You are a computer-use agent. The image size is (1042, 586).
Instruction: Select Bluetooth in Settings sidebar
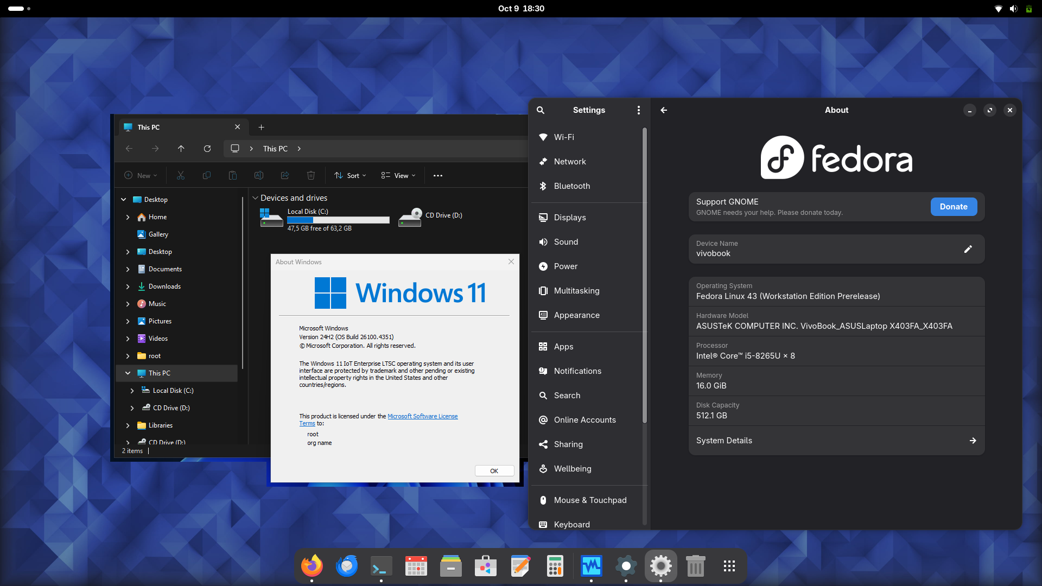[x=571, y=186]
